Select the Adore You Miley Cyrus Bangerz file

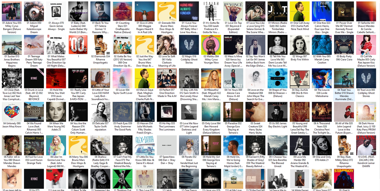(x=12, y=18)
